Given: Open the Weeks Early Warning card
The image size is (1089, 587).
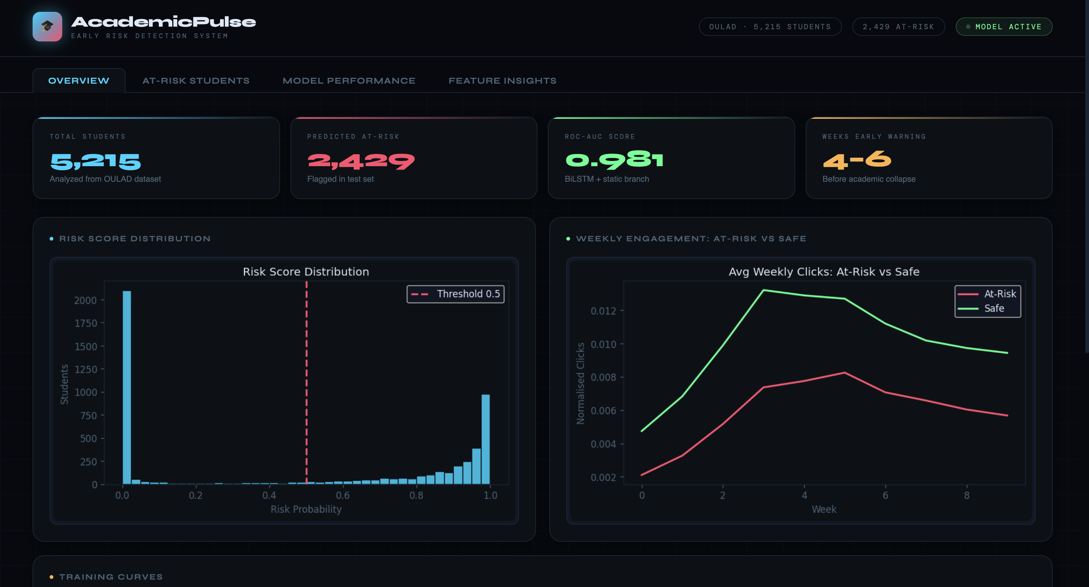Looking at the screenshot, I should (928, 158).
